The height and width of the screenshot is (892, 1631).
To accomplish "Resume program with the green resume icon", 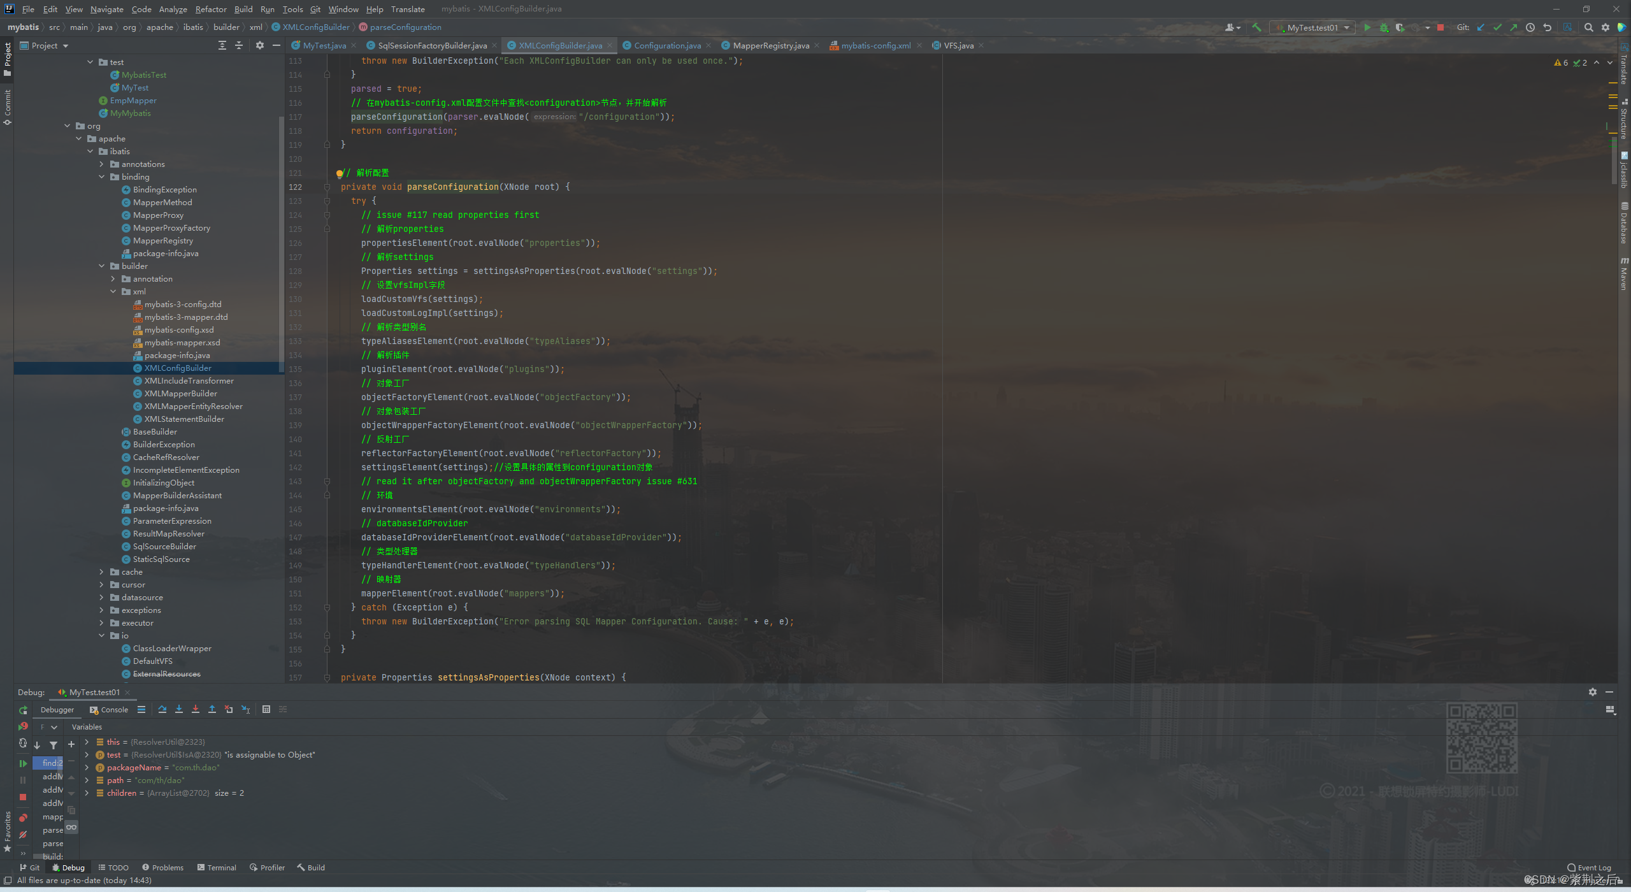I will tap(23, 763).
